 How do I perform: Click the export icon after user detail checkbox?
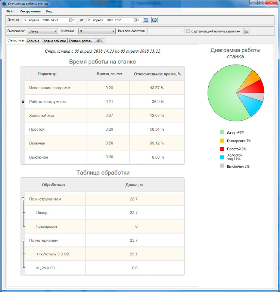point(246,31)
